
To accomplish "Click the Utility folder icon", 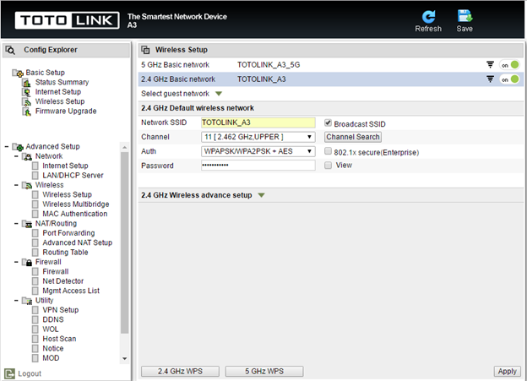I will coord(27,301).
